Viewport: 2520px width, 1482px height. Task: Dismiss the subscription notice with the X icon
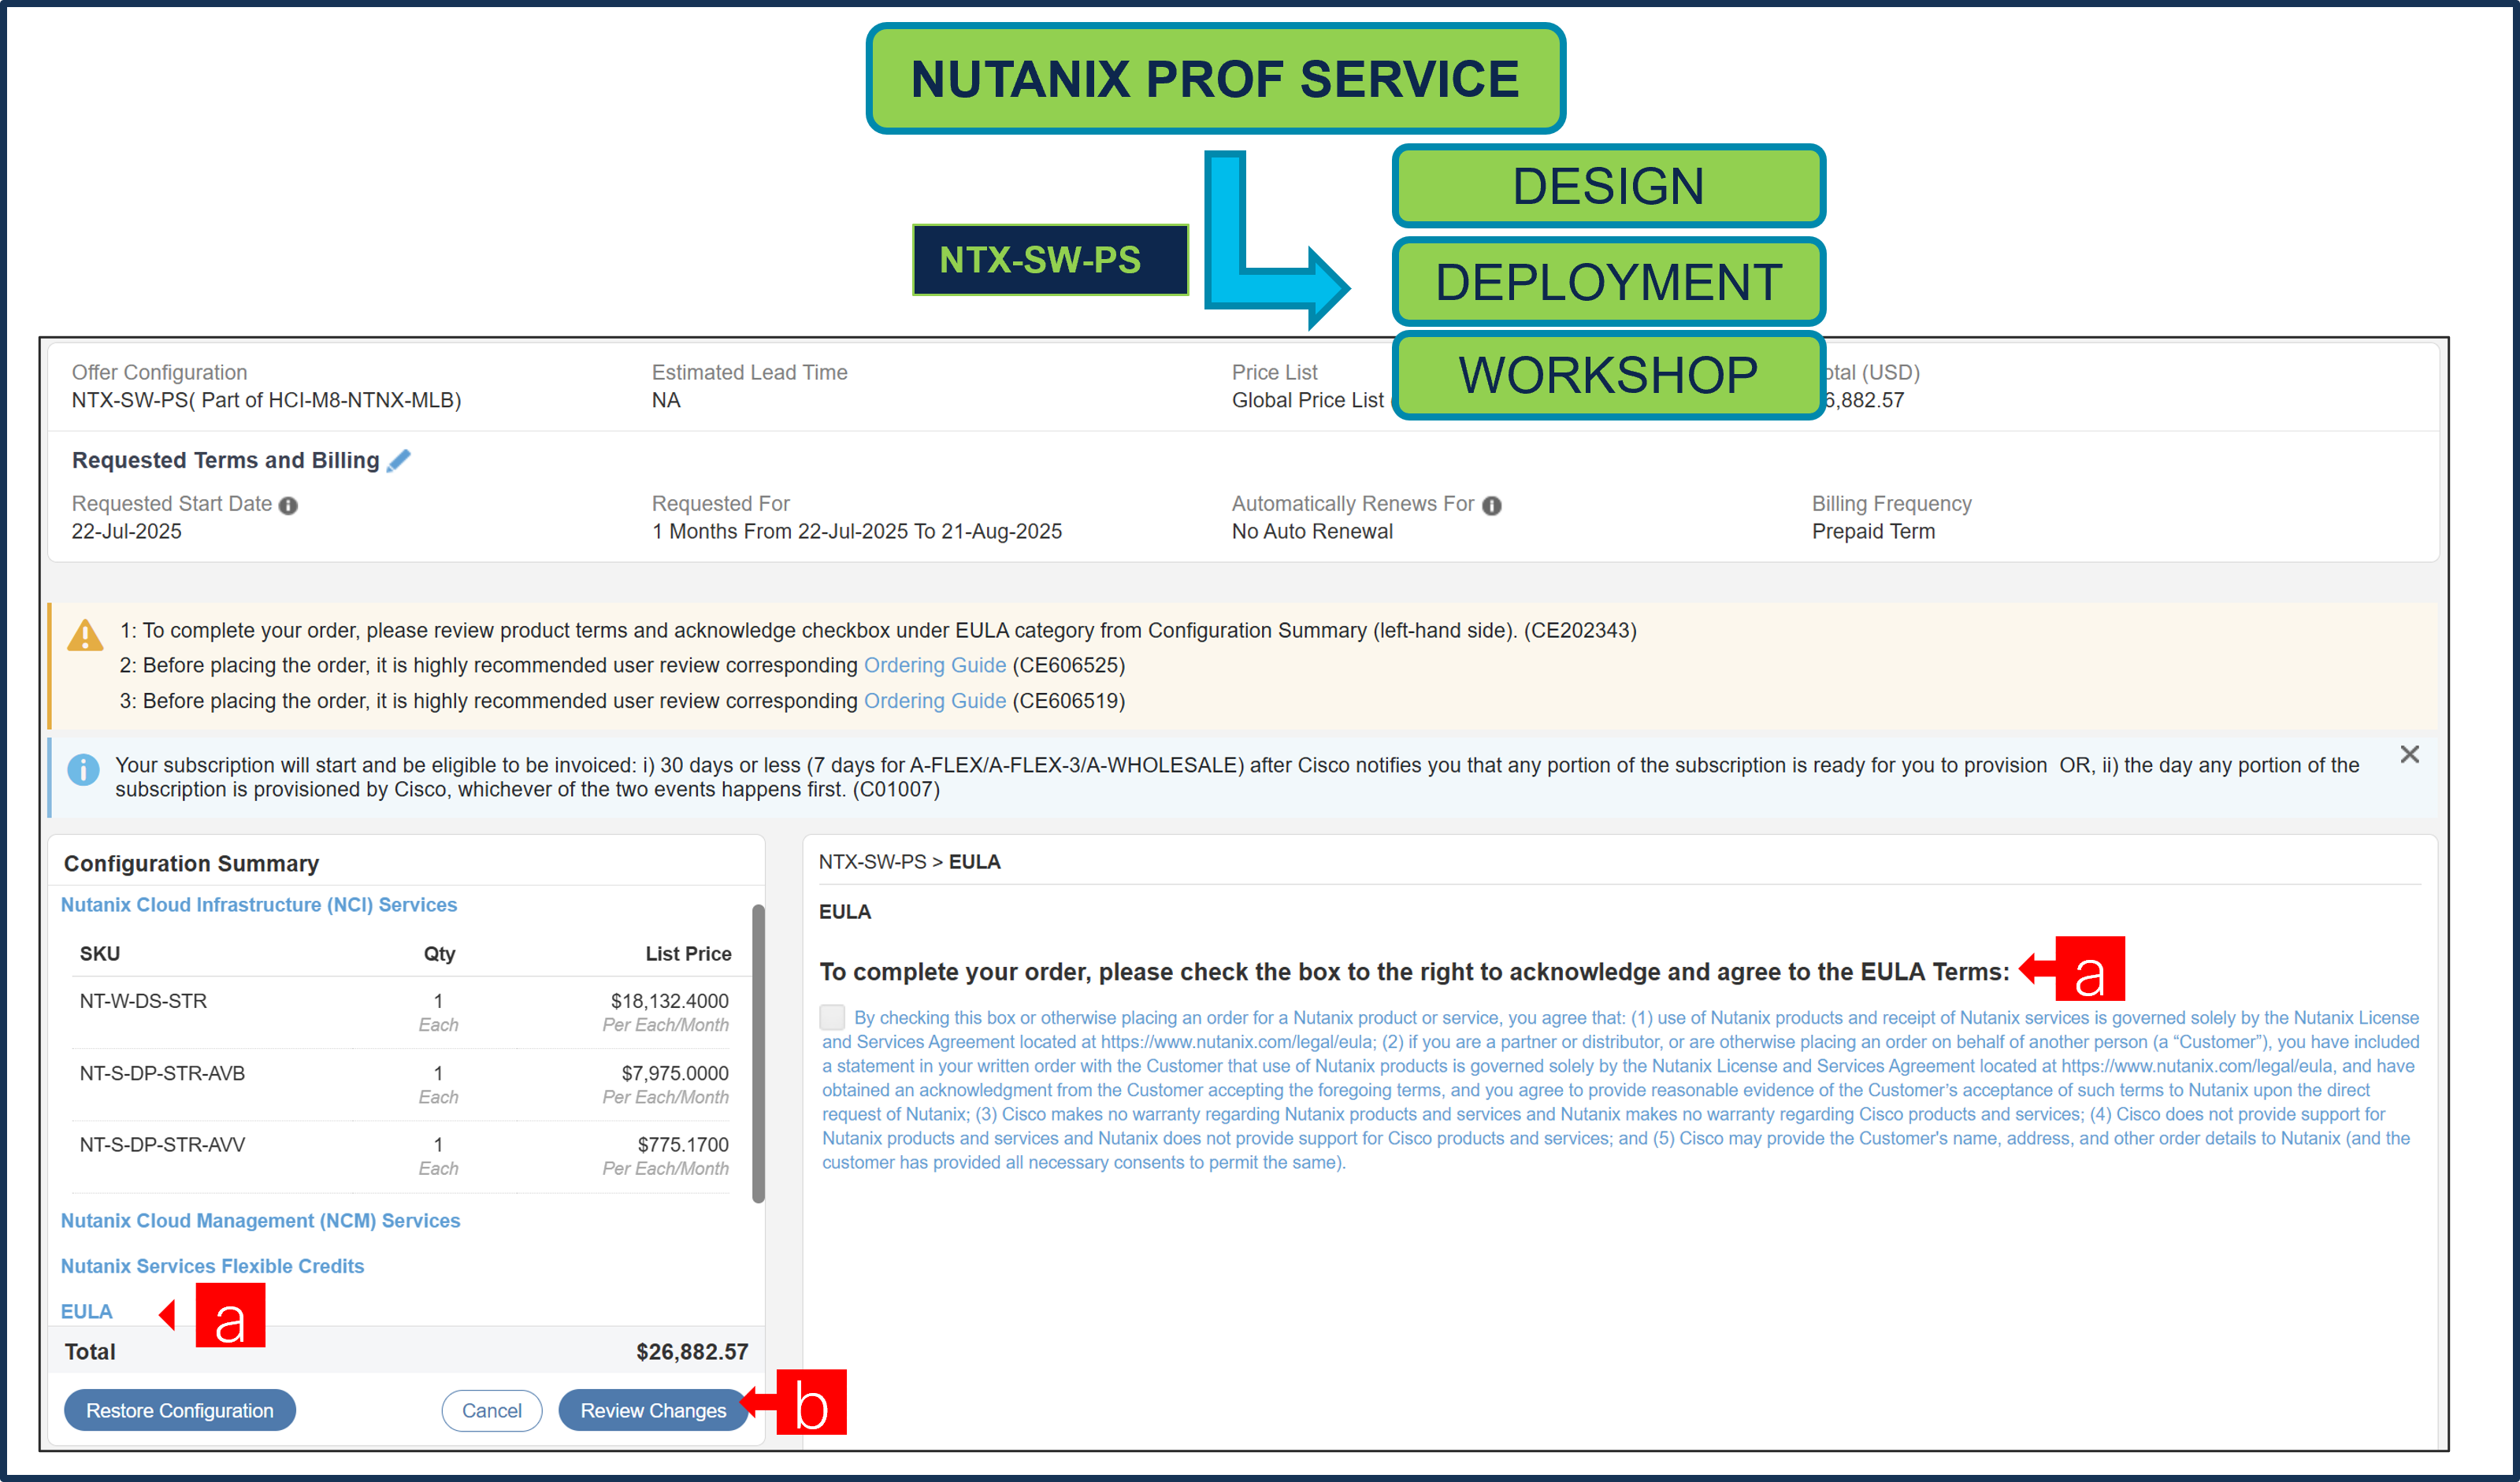pyautogui.click(x=2410, y=754)
